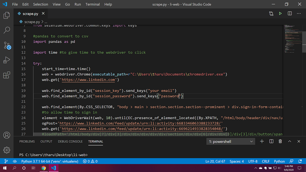Select language mode Python in status bar
306x172 pixels.
click(x=279, y=161)
